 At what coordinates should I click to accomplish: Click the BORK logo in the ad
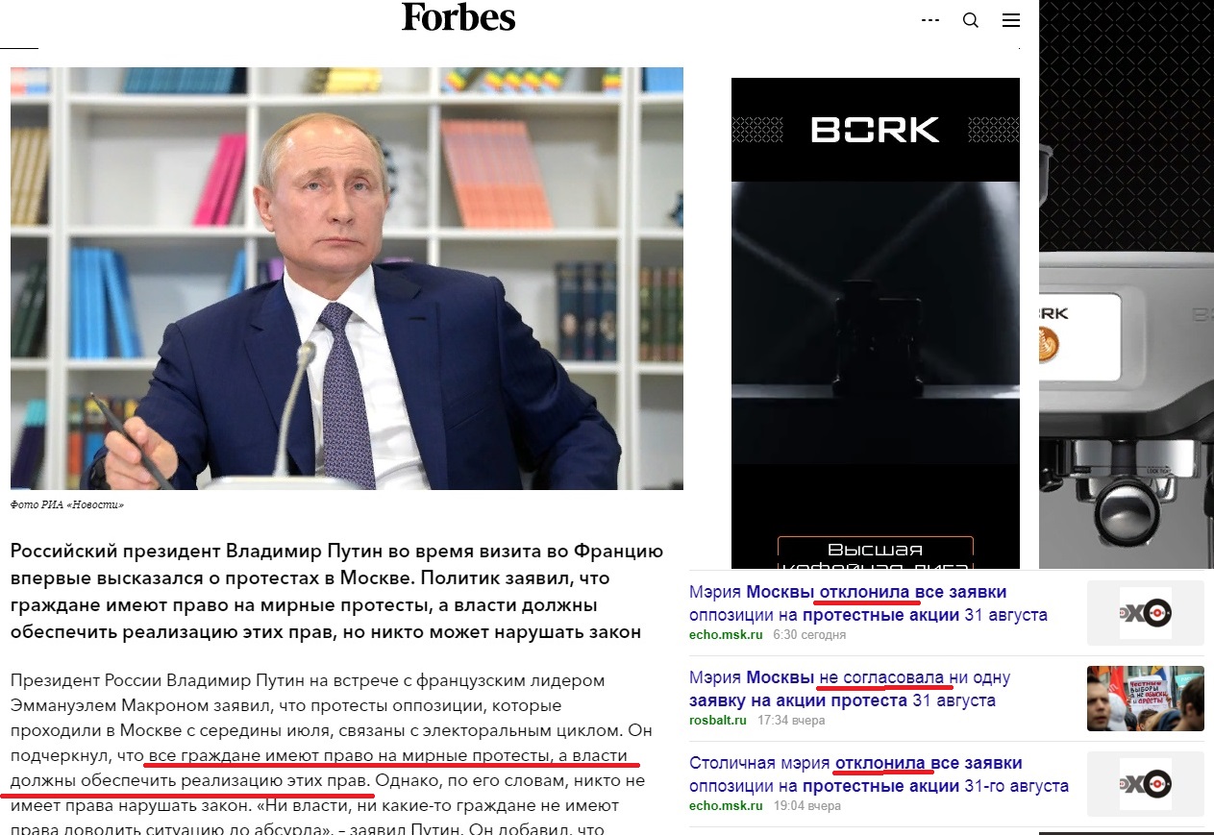(875, 130)
